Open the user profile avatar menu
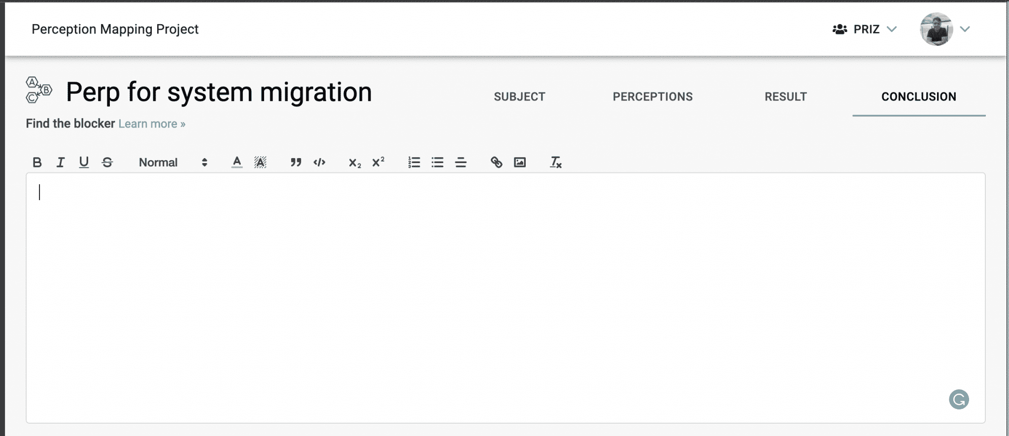1009x436 pixels. [937, 30]
